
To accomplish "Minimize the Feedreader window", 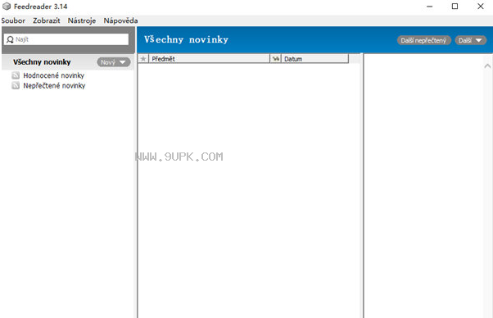I will point(429,7).
